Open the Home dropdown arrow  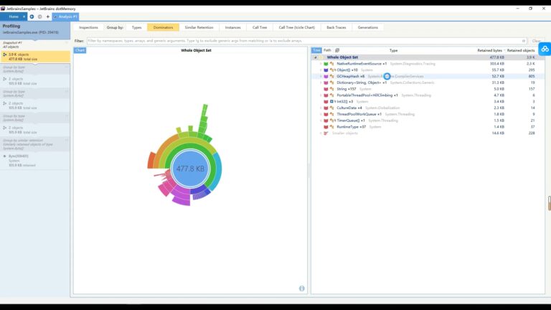click(24, 17)
